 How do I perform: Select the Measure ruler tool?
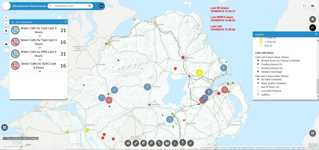[136, 143]
